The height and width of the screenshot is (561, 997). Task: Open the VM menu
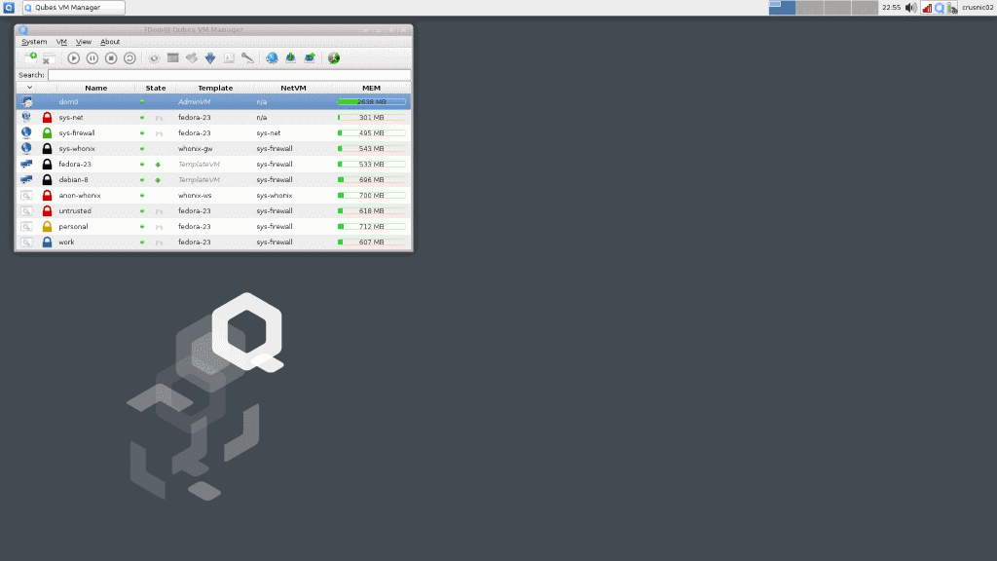[60, 42]
